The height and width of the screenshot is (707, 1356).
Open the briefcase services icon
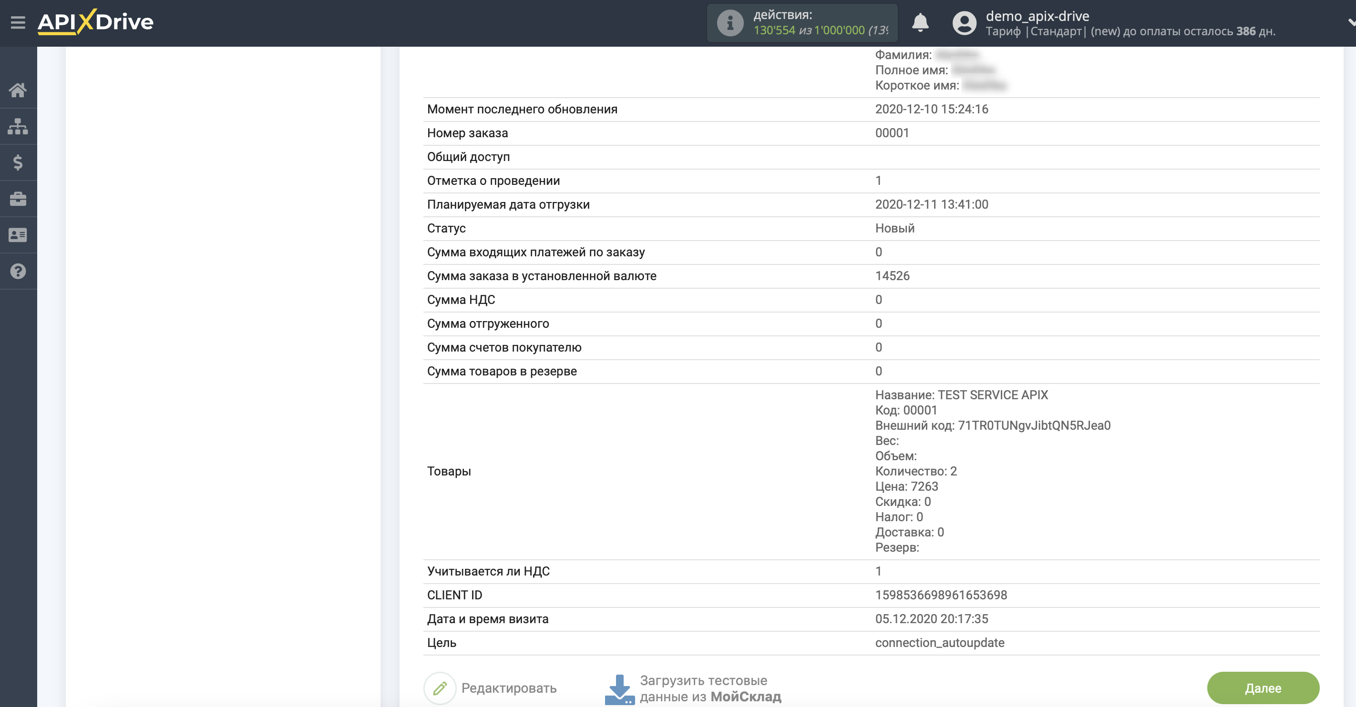coord(18,199)
